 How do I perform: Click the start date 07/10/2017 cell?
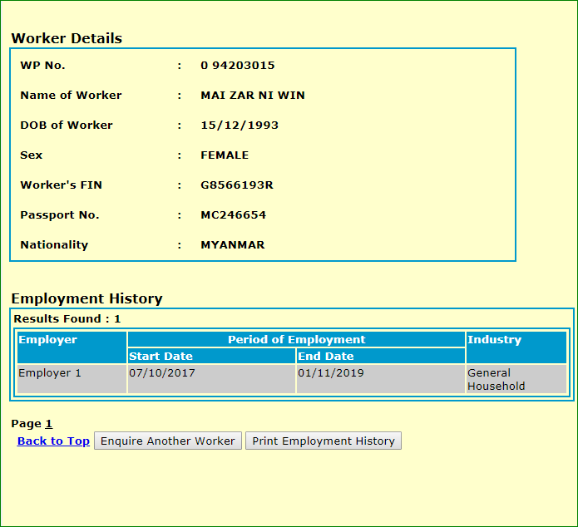[x=162, y=373]
